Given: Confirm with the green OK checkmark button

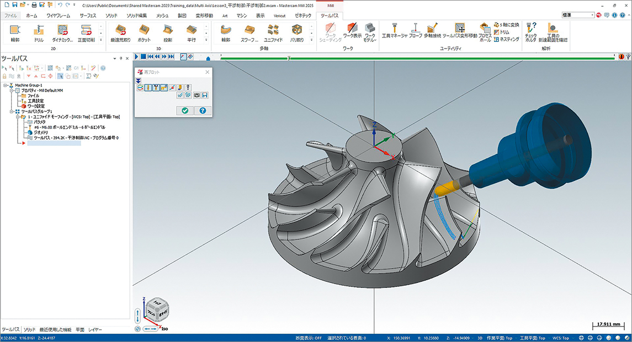Looking at the screenshot, I should point(184,110).
